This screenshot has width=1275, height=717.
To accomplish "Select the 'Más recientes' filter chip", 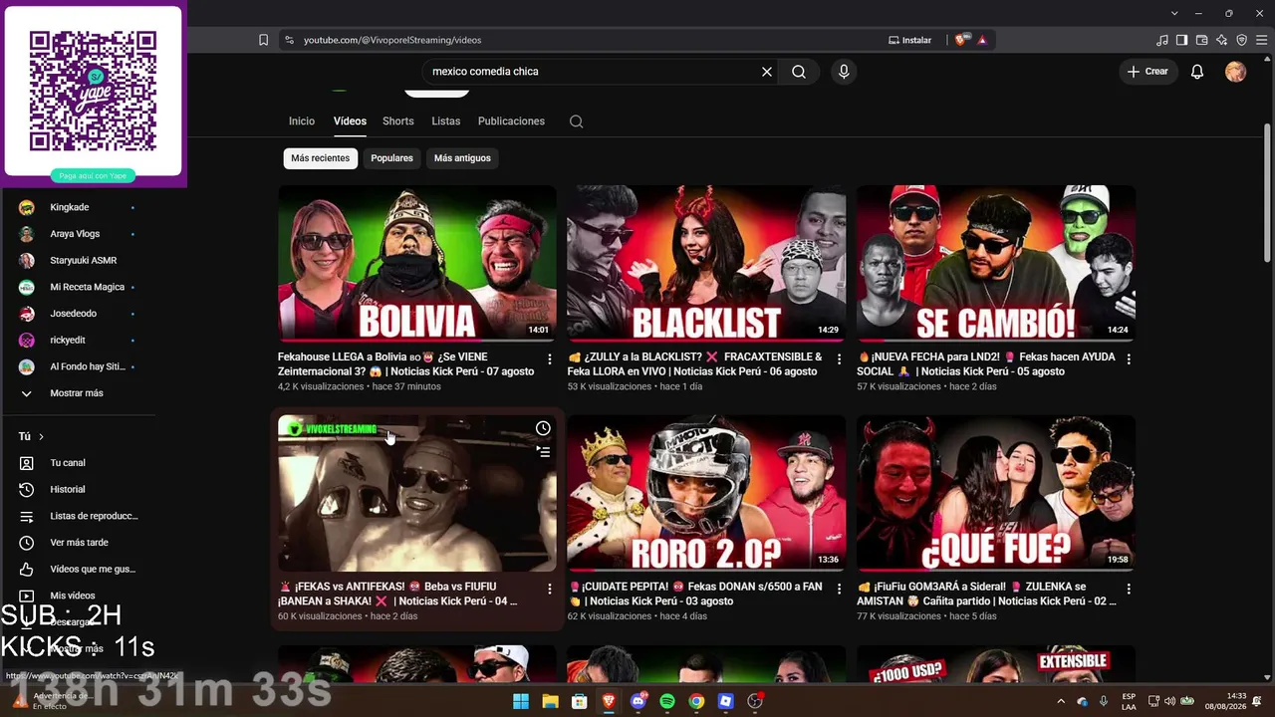I will [321, 158].
